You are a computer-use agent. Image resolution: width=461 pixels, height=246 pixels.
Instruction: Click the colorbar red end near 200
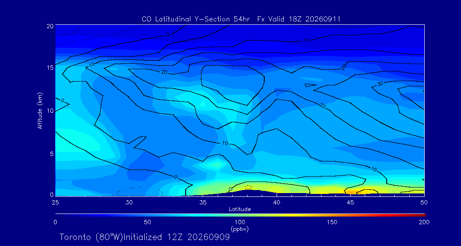[x=423, y=215]
